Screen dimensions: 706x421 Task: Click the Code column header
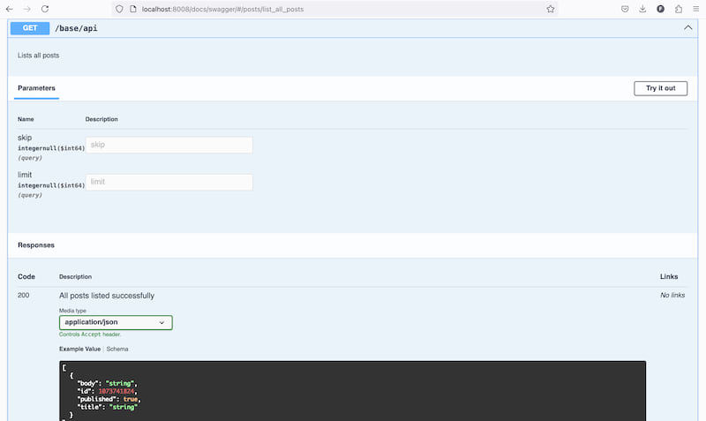pyautogui.click(x=26, y=276)
